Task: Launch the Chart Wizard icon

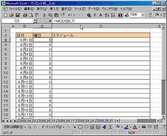Action: (120, 15)
